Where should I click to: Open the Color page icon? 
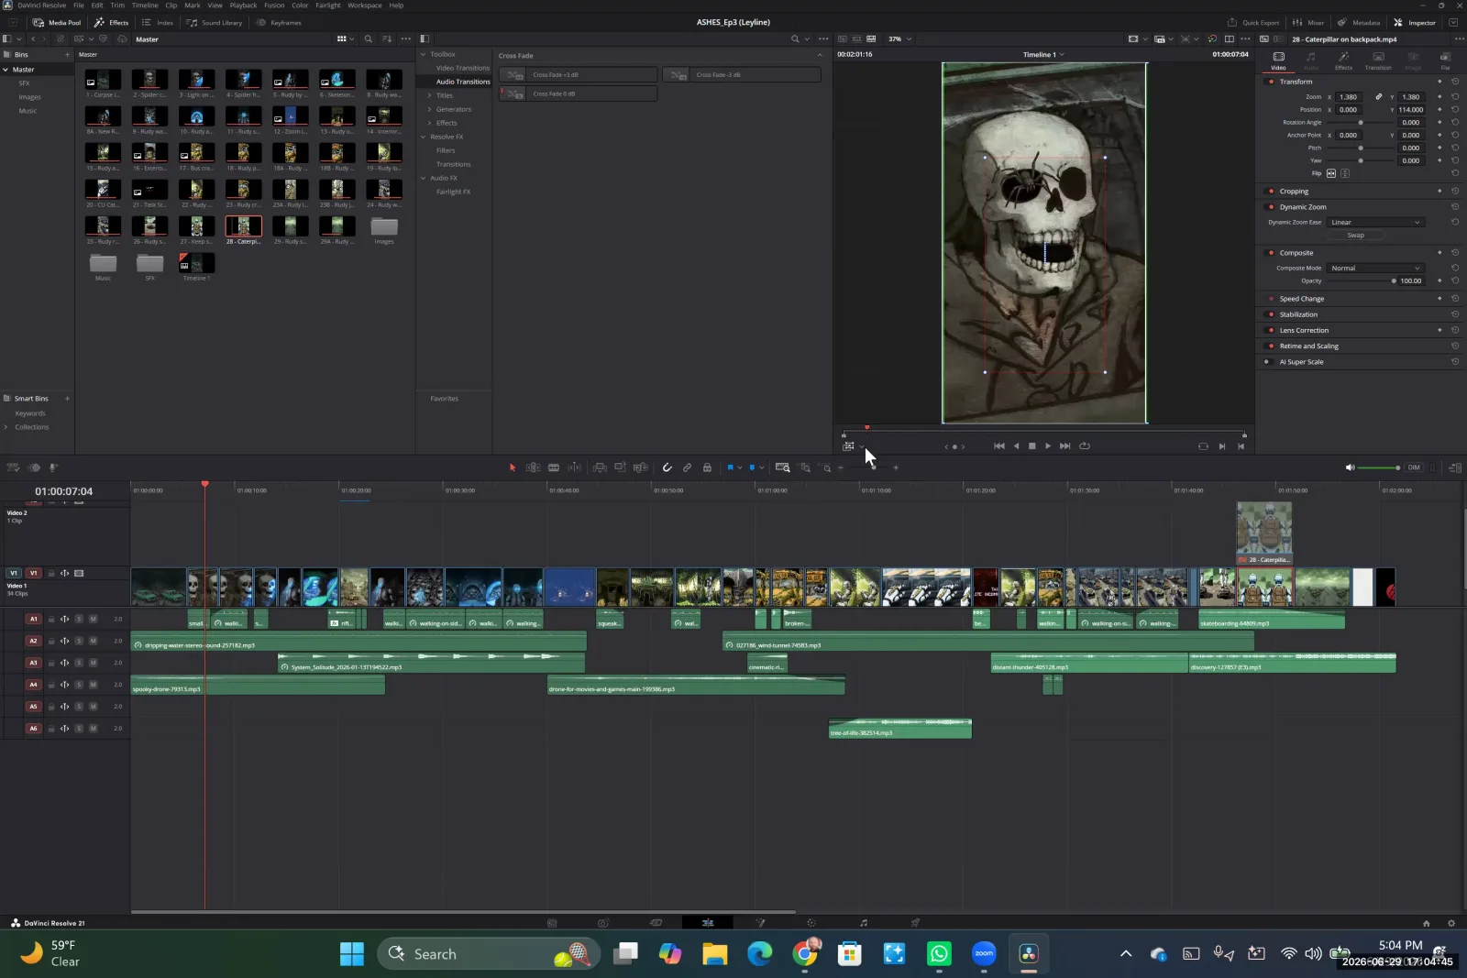coord(811,923)
